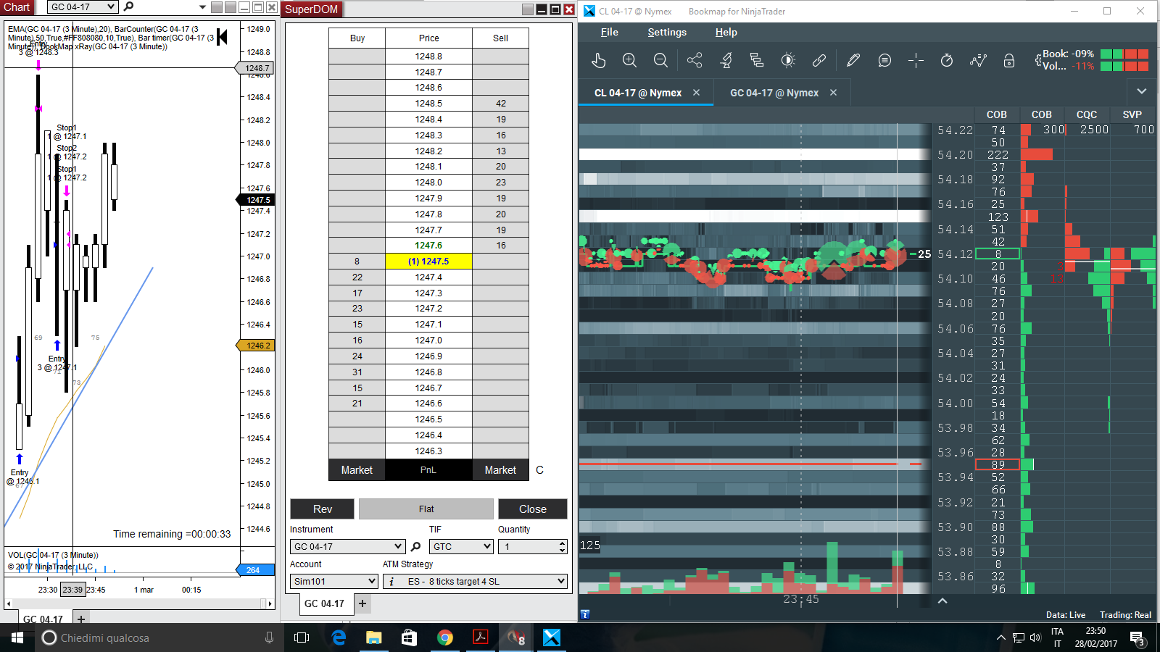This screenshot has width=1160, height=652.
Task: Open Microsoft Edge from the taskbar
Action: click(339, 638)
